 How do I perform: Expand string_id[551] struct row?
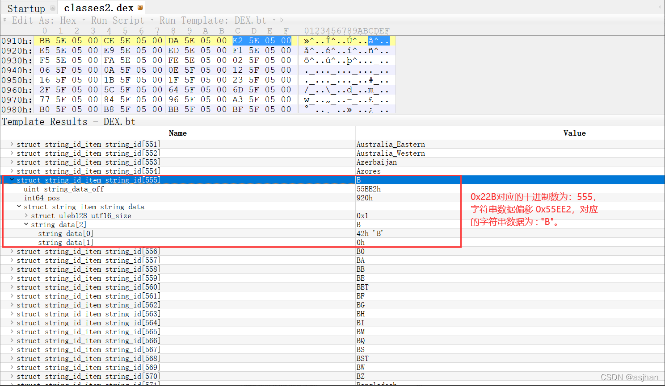[12, 144]
